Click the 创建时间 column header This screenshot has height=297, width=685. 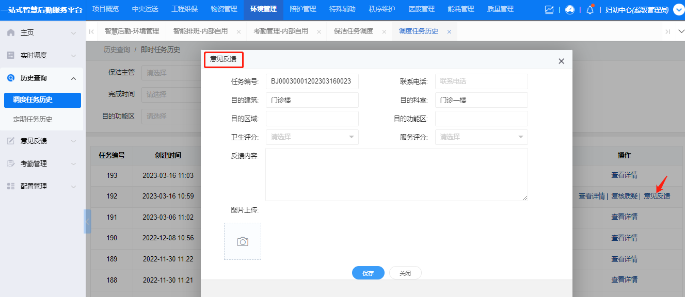[x=168, y=155]
